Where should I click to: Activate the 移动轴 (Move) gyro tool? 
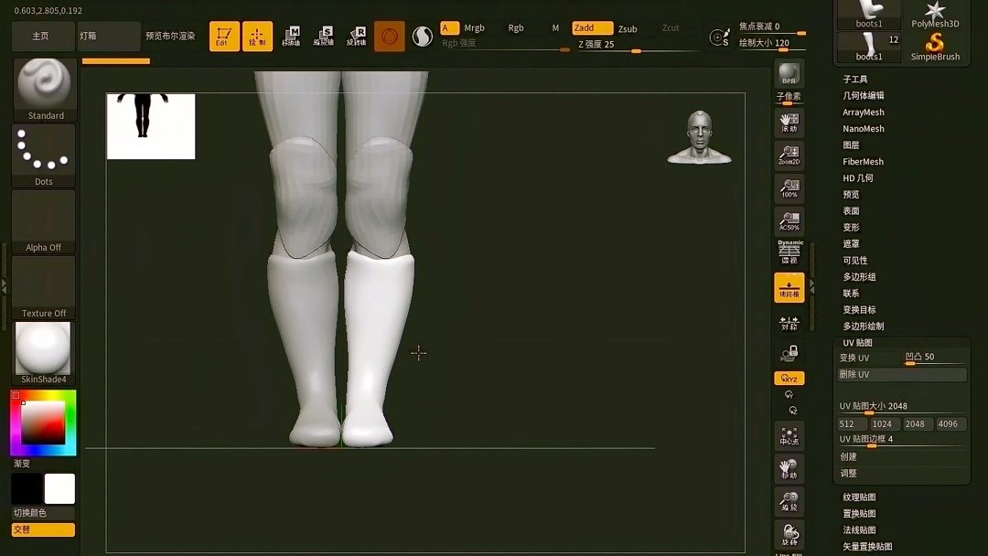tap(293, 35)
